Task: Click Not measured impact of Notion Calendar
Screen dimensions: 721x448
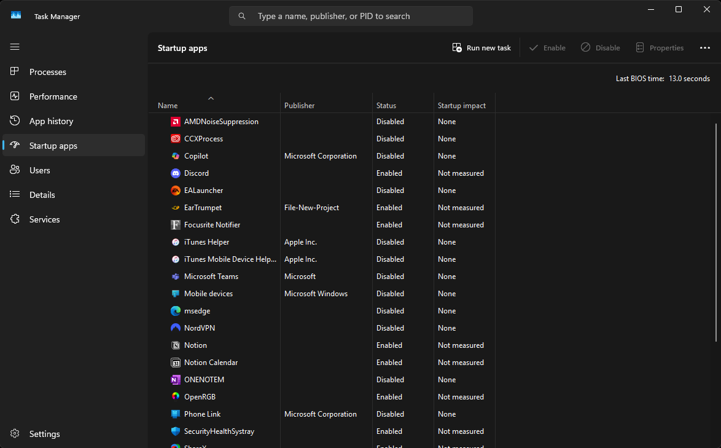Action: pos(461,363)
